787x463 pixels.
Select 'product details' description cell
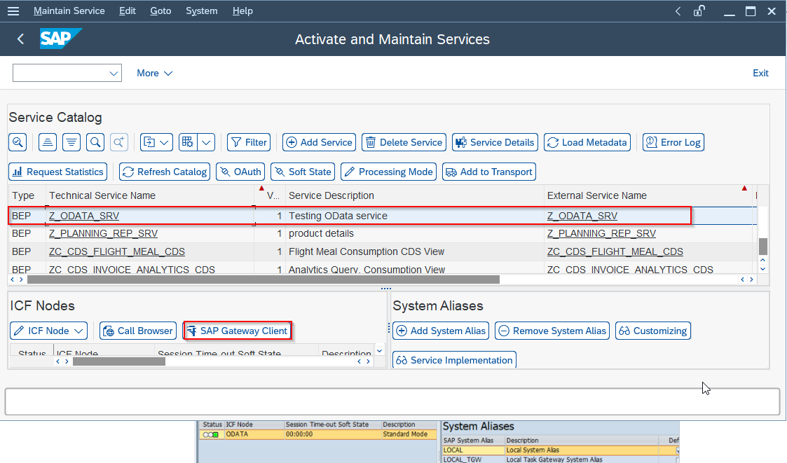tap(415, 234)
